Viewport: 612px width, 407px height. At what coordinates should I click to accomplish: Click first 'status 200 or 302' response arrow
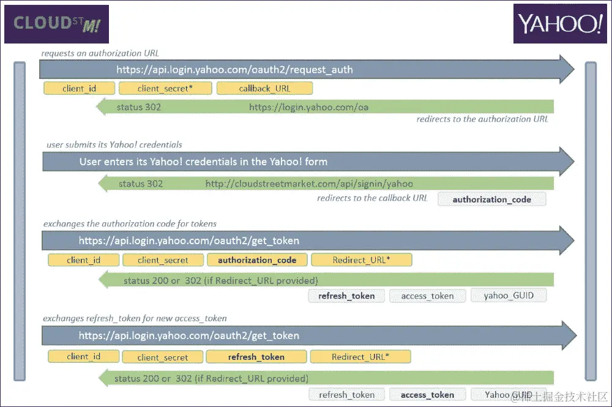(x=326, y=280)
